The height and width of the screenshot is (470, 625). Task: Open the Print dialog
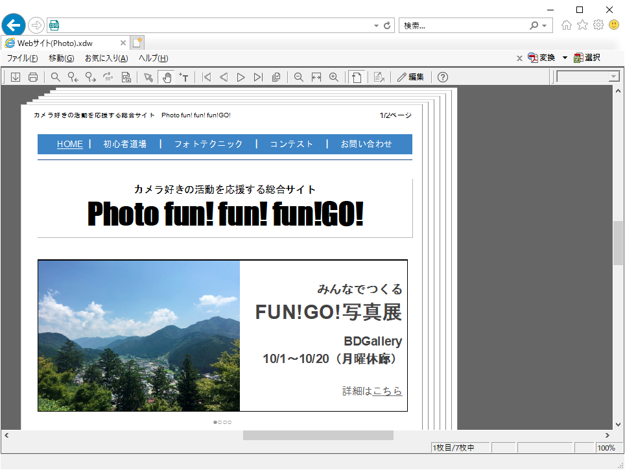33,77
